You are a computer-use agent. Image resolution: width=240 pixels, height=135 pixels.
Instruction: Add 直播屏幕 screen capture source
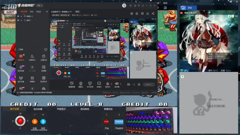72,85
